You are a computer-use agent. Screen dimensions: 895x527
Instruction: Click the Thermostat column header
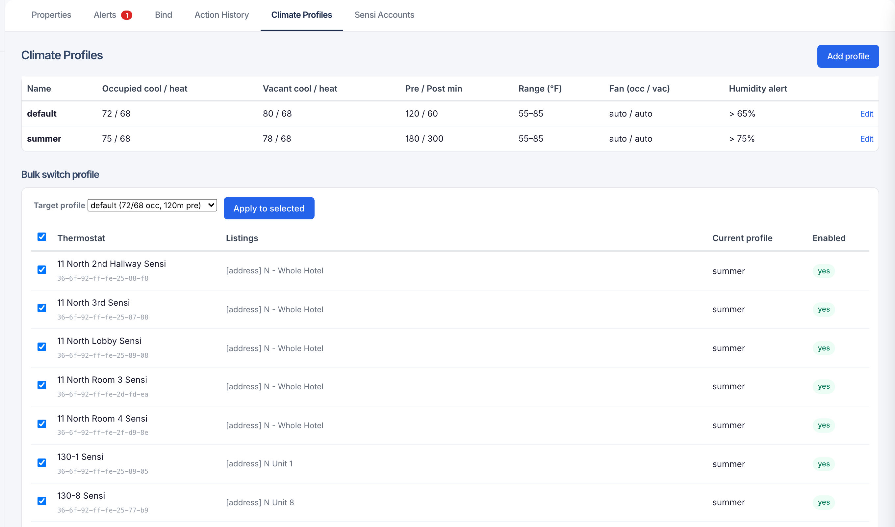tap(81, 238)
